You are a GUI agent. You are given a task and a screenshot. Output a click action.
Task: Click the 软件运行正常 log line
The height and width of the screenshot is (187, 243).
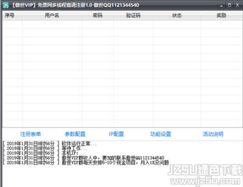[50, 144]
